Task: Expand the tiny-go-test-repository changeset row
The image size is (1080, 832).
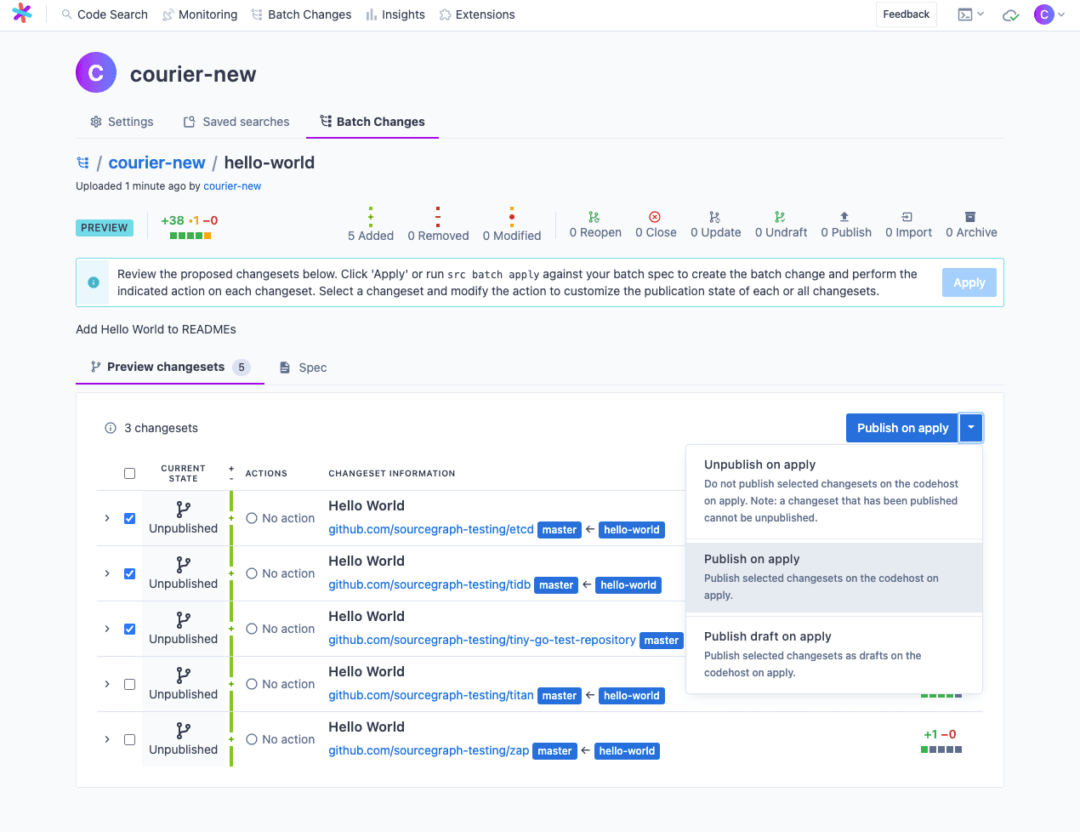Action: (107, 629)
